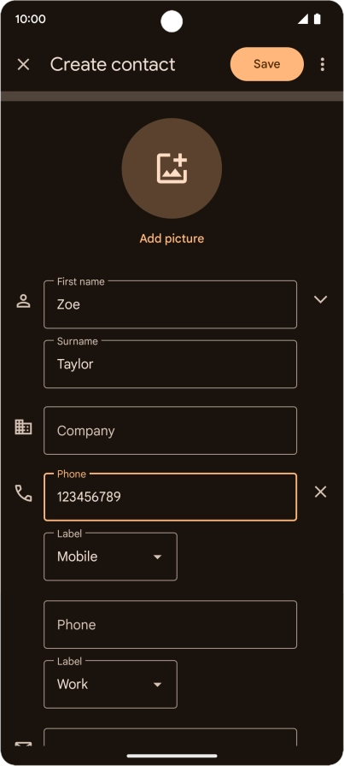This screenshot has width=344, height=766.
Task: Tap the battery icon in the status bar
Action: pos(318,19)
